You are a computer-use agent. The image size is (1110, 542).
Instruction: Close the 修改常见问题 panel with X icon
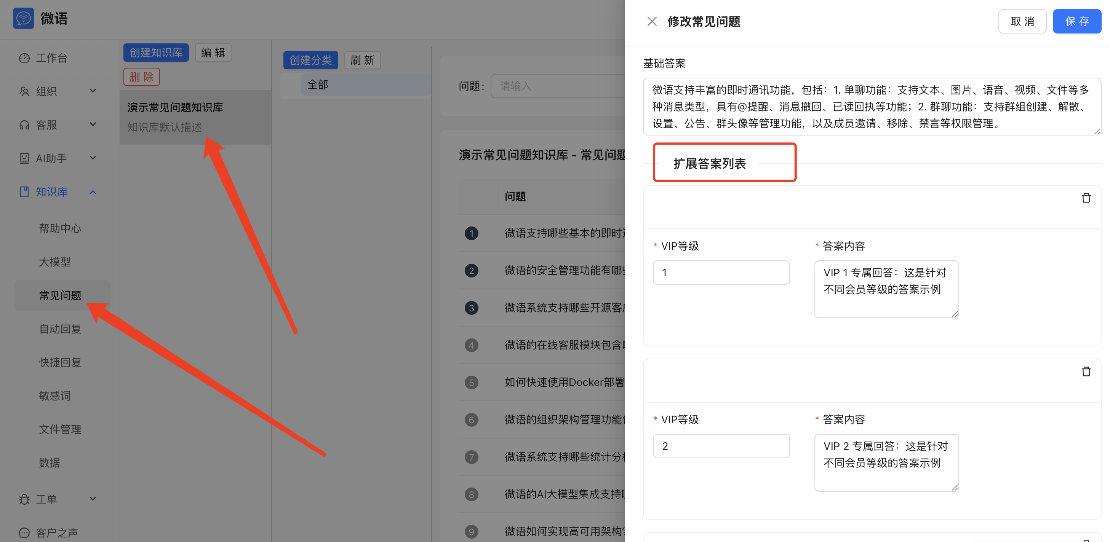click(652, 21)
